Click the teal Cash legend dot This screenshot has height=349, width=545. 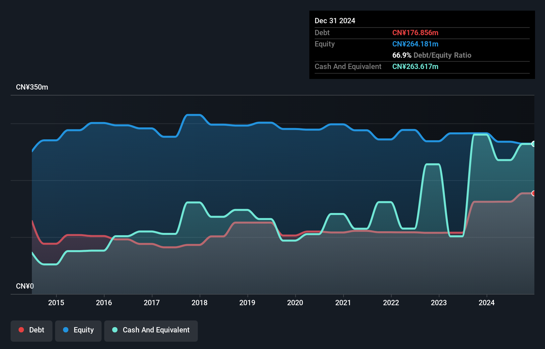[x=115, y=330]
